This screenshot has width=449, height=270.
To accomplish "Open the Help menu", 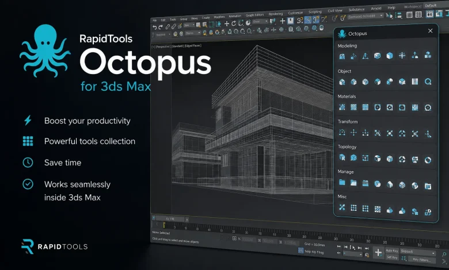I will point(391,7).
